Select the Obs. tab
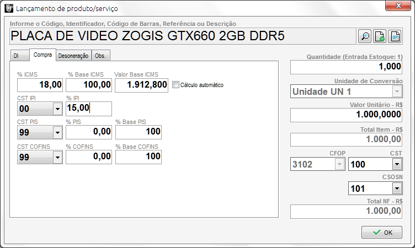The image size is (415, 248). (x=101, y=56)
